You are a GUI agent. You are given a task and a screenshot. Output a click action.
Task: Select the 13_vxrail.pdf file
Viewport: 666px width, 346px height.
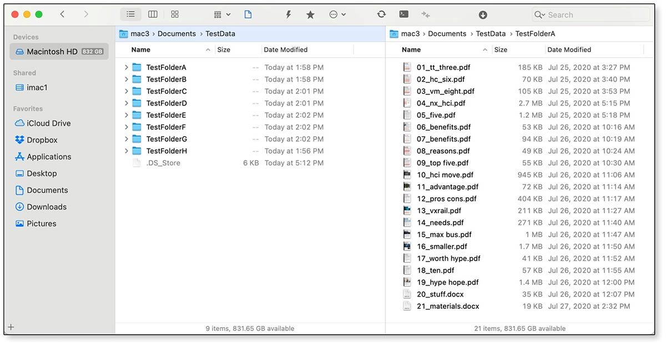(438, 210)
